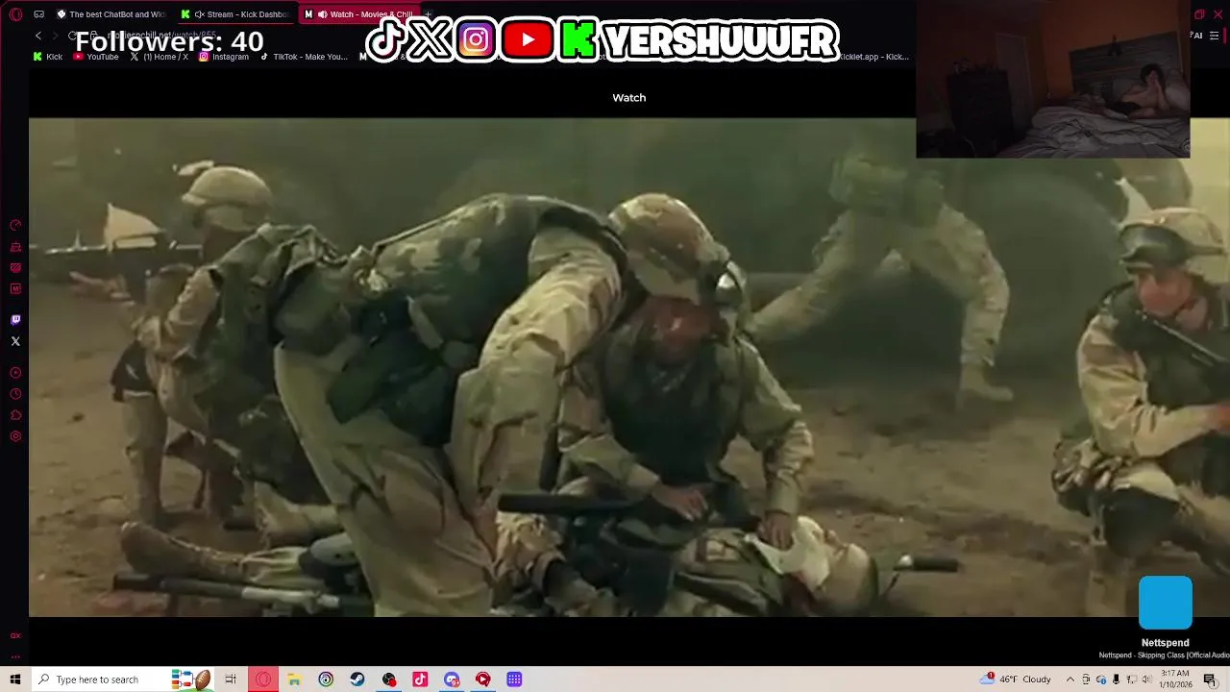Viewport: 1230px width, 692px height.
Task: Open the TikTok taskbar app icon
Action: point(420,680)
